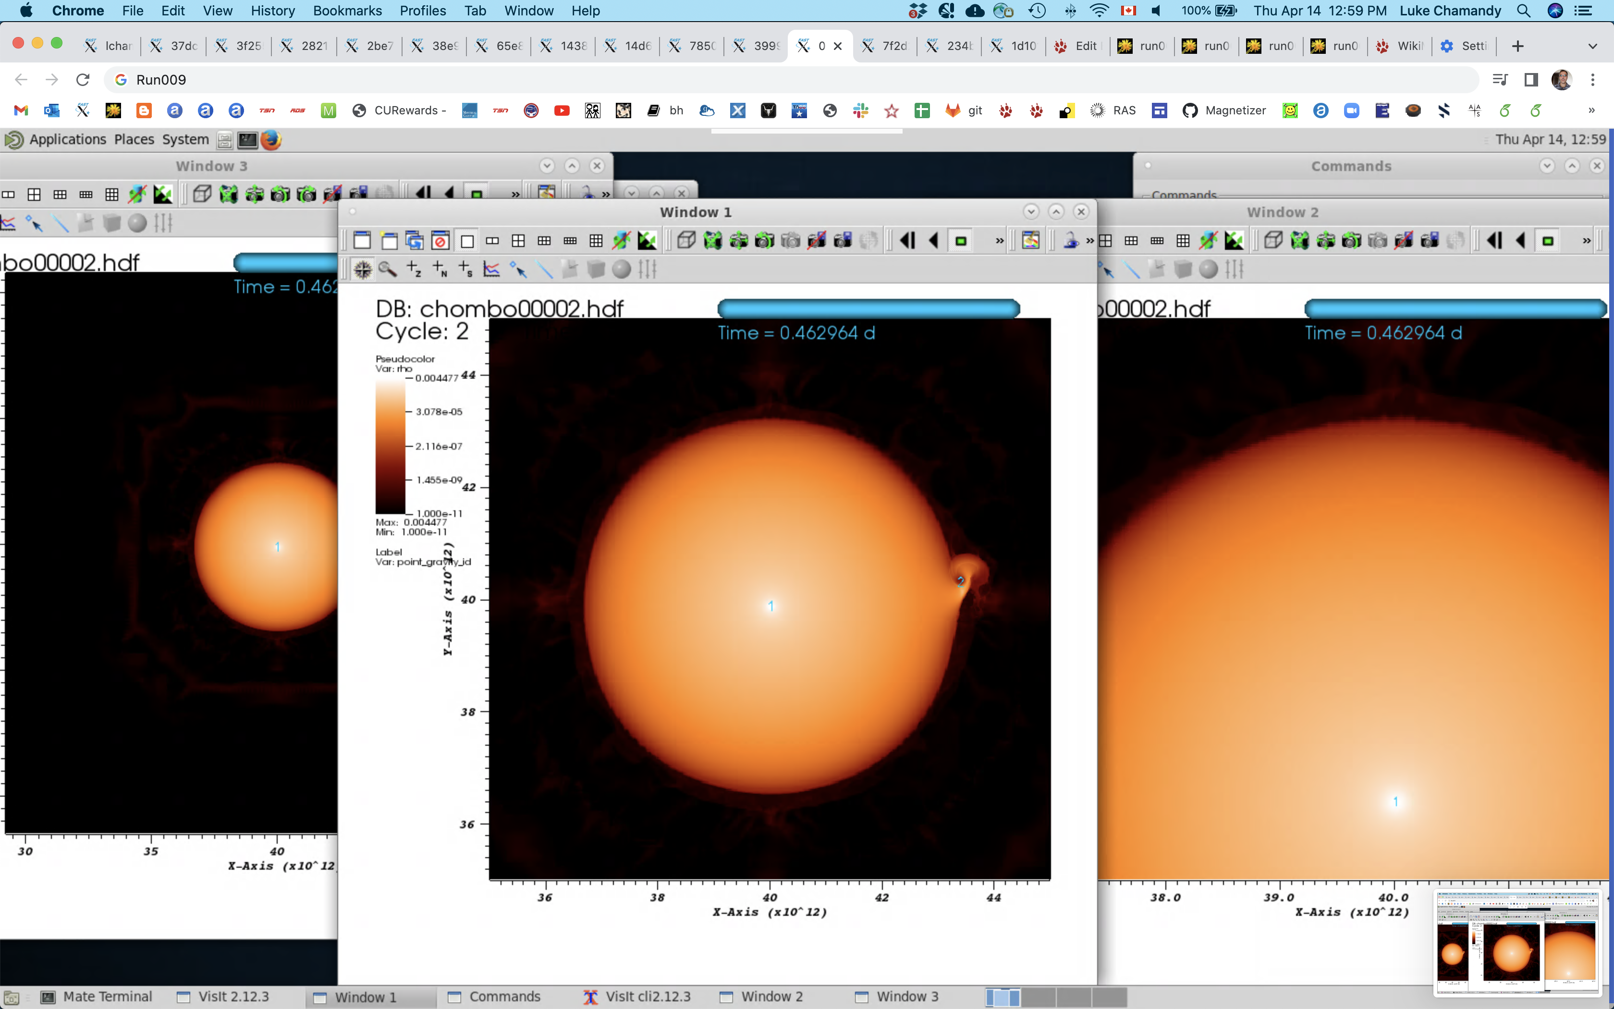Toggle Navigate mode compass in Window 1
1614x1009 pixels.
coord(362,270)
